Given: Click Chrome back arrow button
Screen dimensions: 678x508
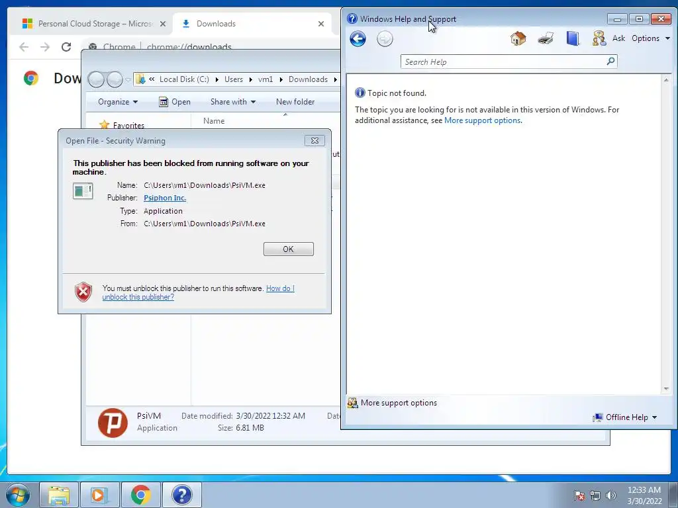Looking at the screenshot, I should coord(24,47).
